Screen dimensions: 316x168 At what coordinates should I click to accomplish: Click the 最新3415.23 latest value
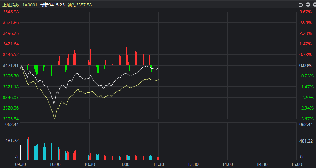coord(53,5)
